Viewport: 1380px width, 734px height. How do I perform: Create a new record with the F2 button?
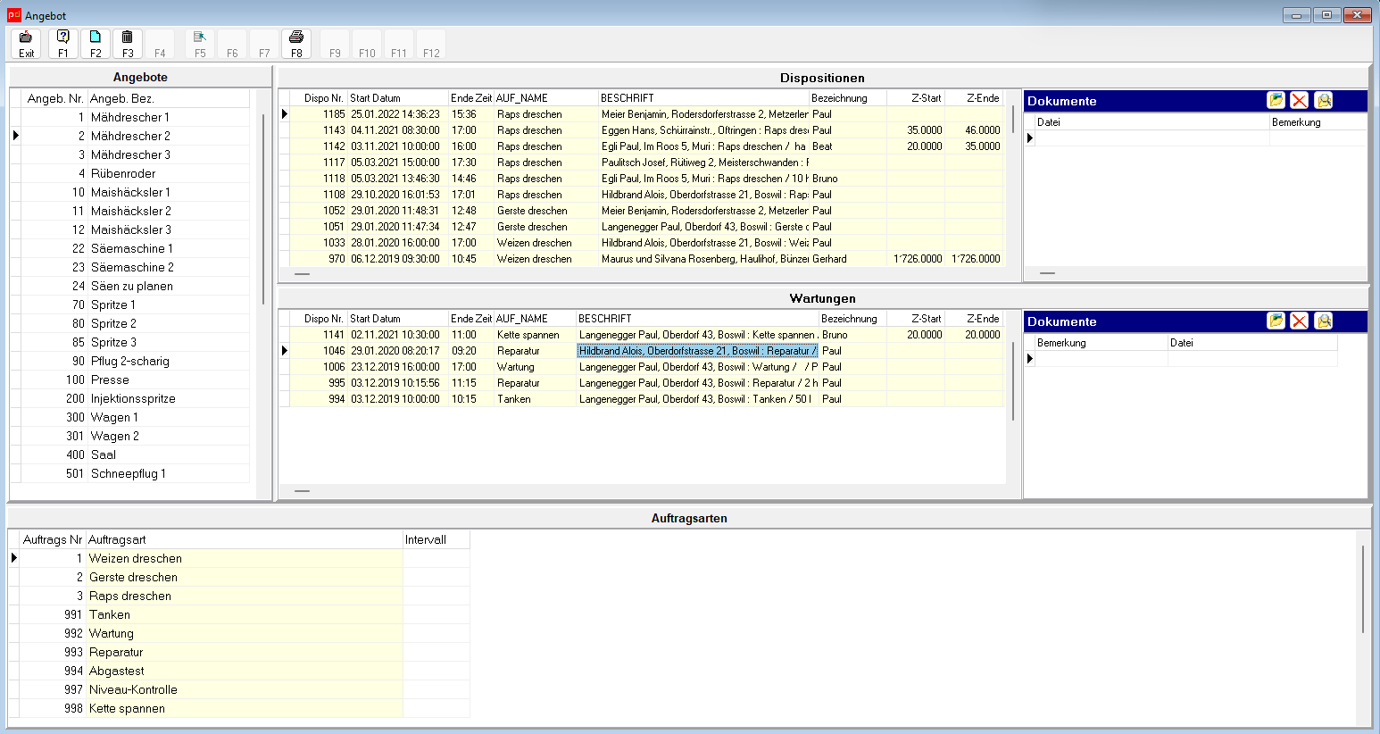[x=96, y=44]
